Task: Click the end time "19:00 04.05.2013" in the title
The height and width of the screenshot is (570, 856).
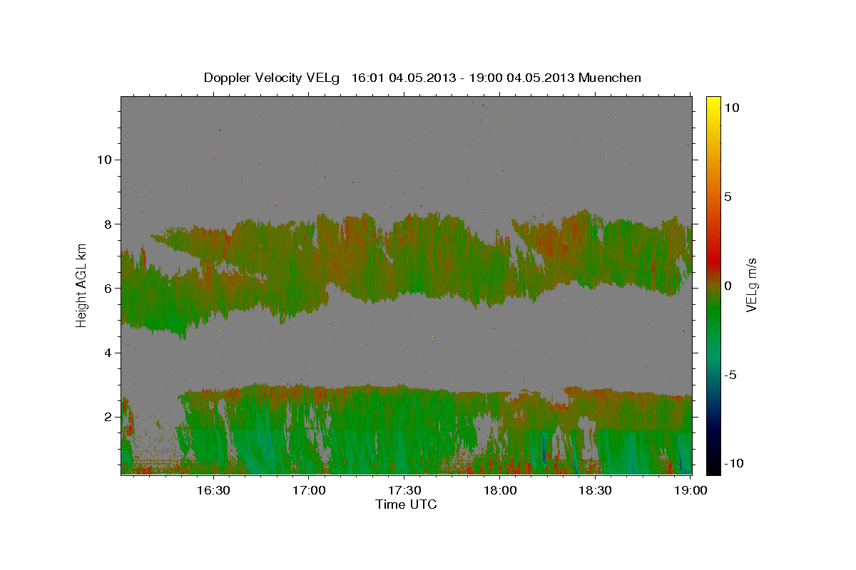Action: click(521, 78)
